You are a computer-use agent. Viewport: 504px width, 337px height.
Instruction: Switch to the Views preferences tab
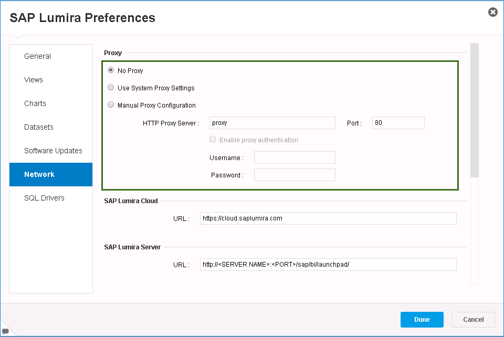[x=51, y=80]
